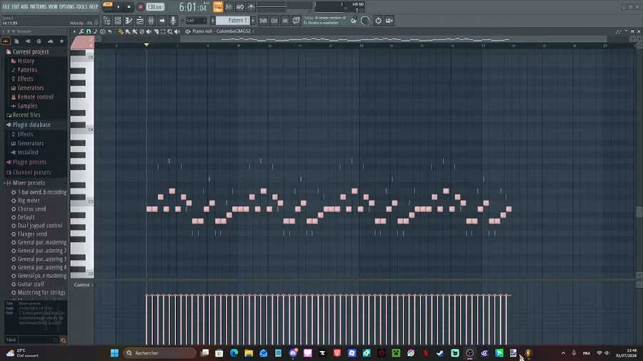This screenshot has width=643, height=361.
Task: Open the VIEW menu
Action: click(53, 6)
